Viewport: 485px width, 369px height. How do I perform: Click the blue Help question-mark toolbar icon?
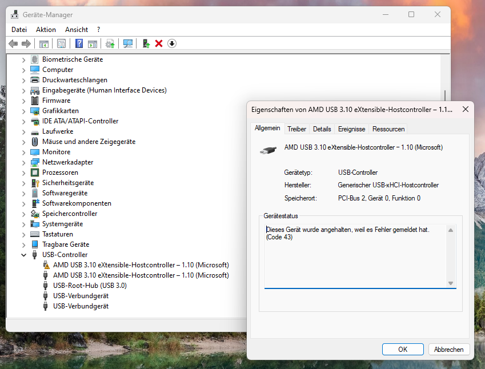[x=79, y=43]
